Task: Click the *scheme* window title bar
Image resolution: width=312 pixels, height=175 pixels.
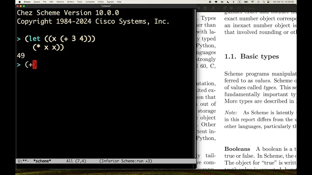Action: [x=106, y=6]
